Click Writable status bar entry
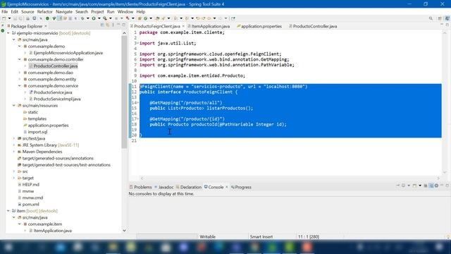Image resolution: width=451 pixels, height=254 pixels. pyautogui.click(x=207, y=237)
